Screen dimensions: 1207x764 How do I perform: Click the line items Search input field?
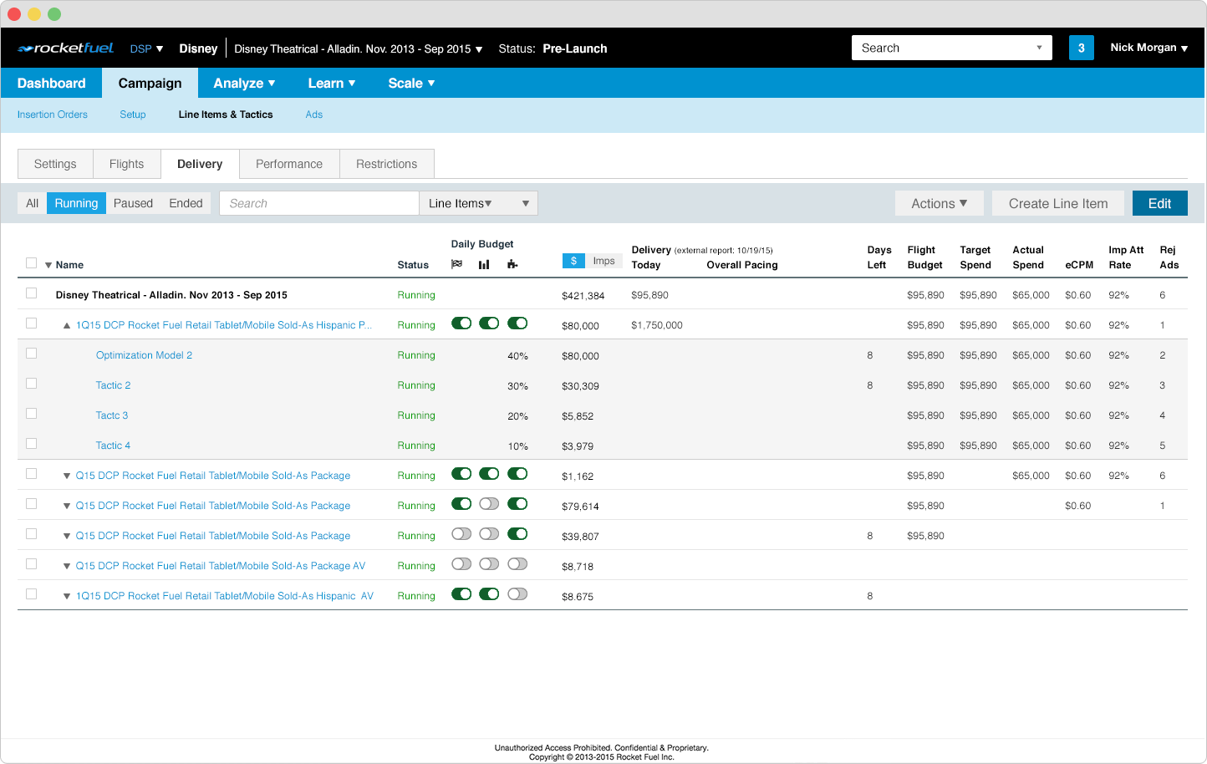coord(318,203)
